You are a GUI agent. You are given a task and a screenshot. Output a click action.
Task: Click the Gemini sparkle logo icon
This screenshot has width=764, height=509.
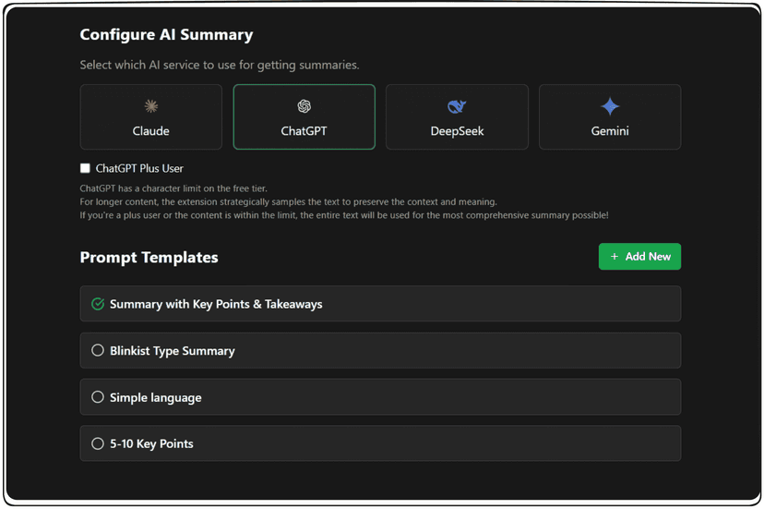tap(610, 106)
